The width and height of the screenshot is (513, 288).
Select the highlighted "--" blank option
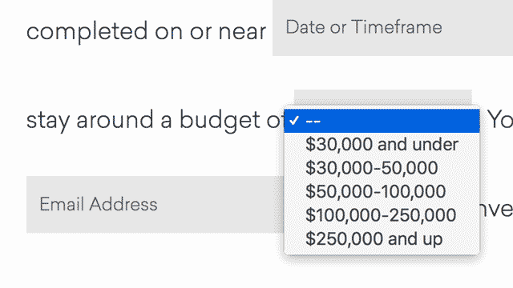click(382, 121)
